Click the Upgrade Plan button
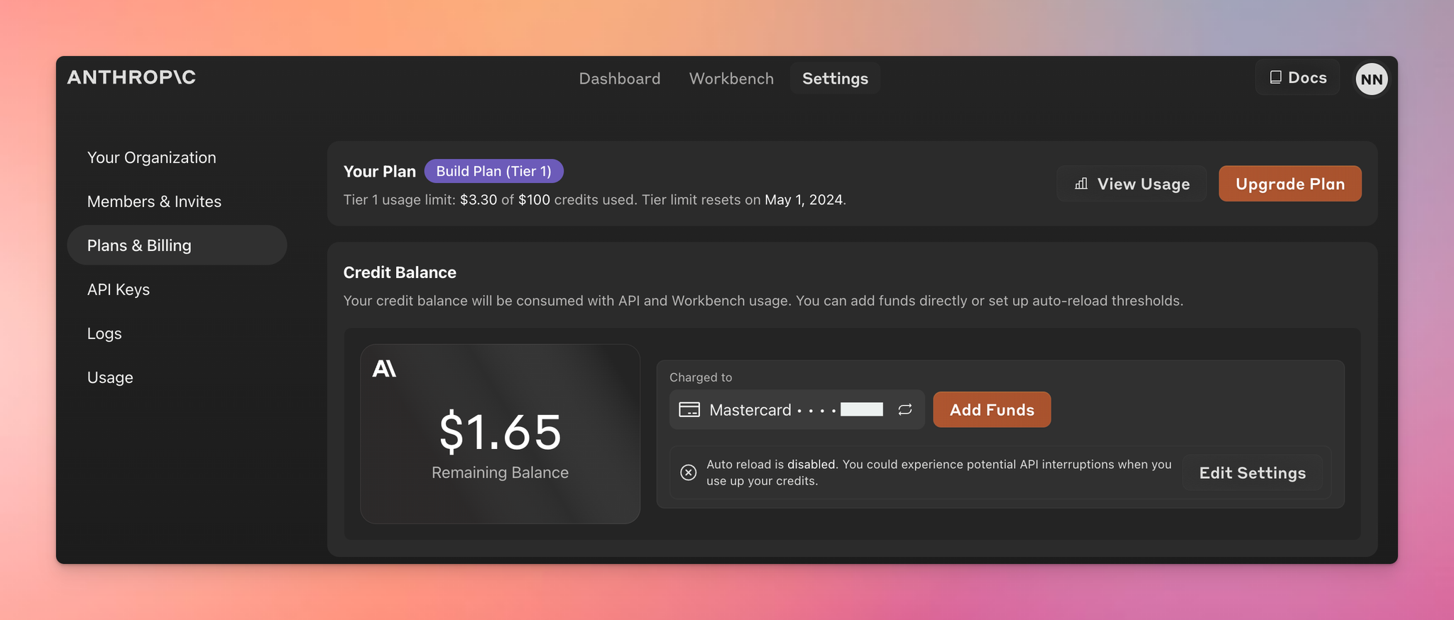 coord(1290,184)
